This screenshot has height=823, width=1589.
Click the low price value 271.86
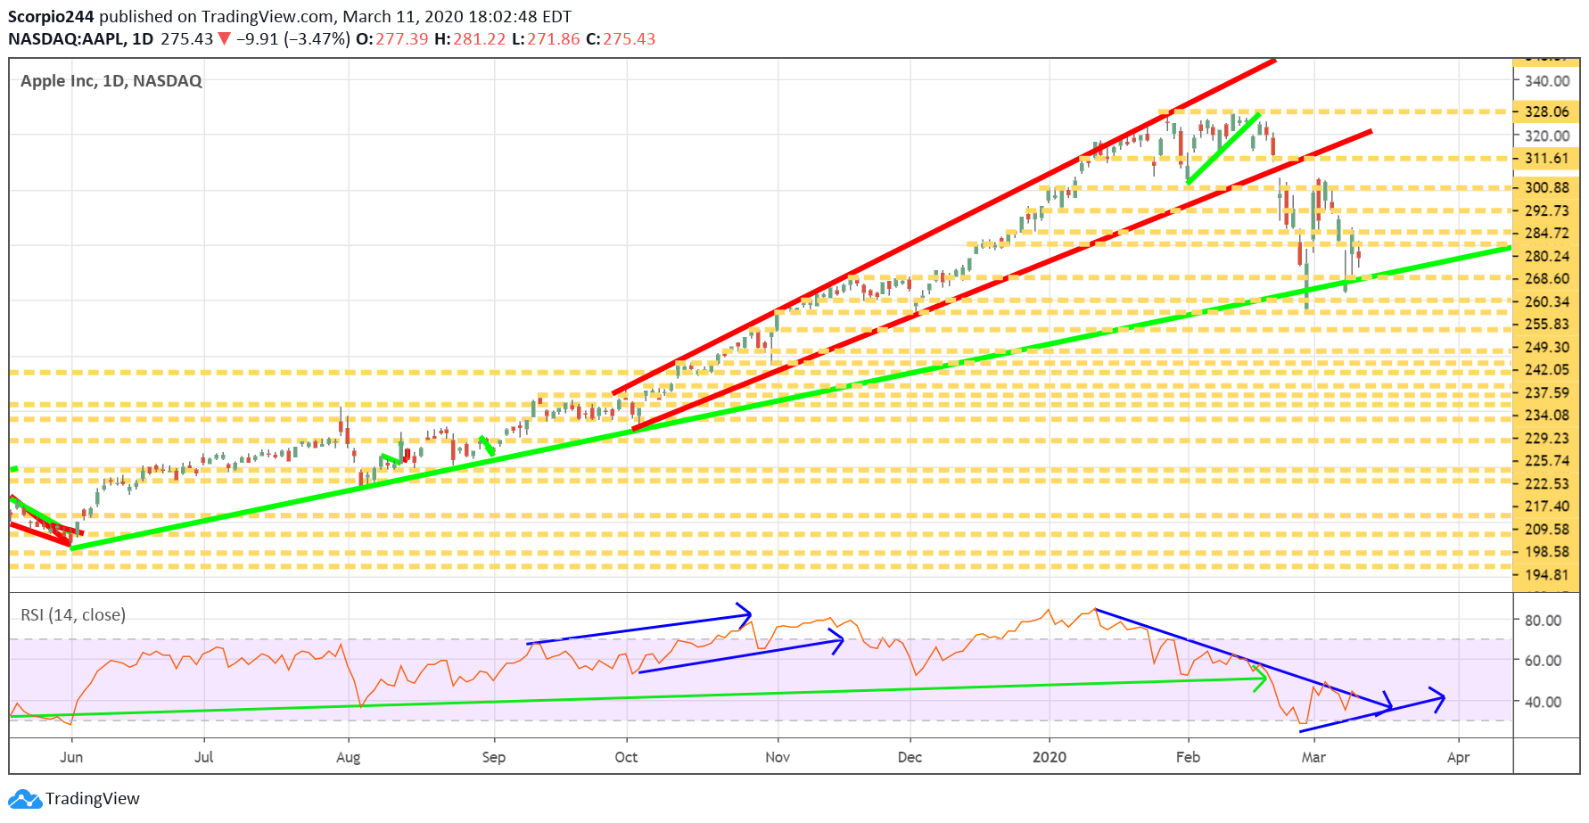554,39
